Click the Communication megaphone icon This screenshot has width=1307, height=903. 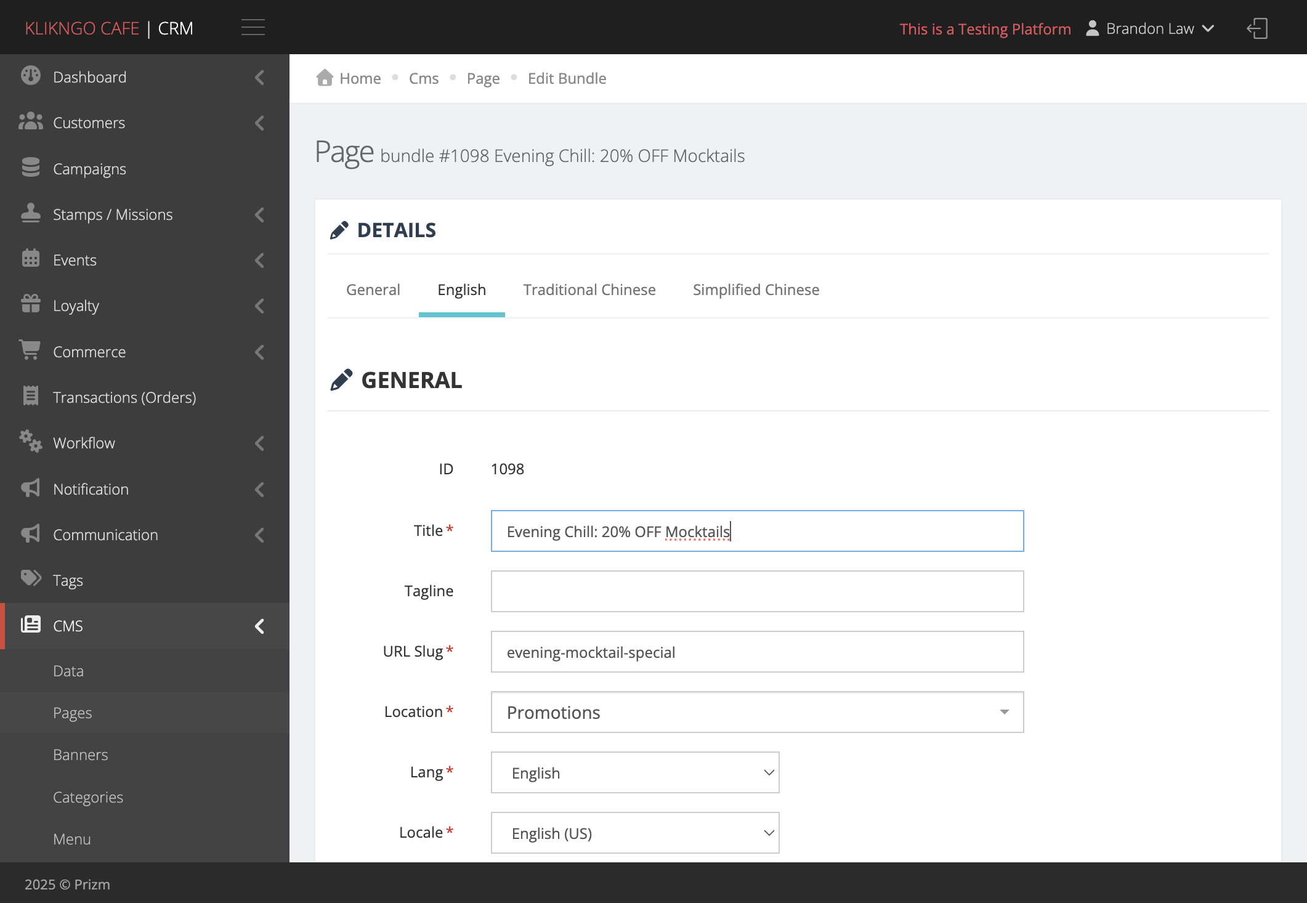point(30,533)
